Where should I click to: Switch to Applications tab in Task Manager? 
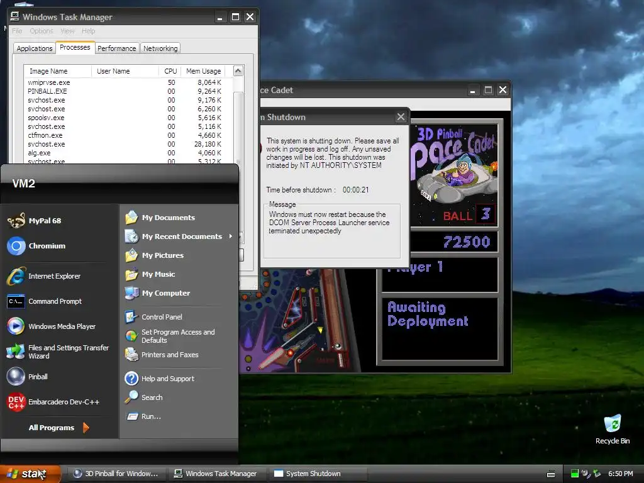pos(35,48)
